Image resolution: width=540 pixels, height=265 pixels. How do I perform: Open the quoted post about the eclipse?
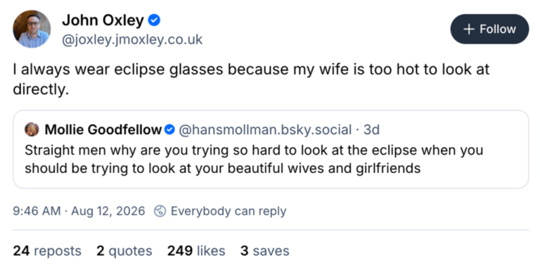(271, 149)
